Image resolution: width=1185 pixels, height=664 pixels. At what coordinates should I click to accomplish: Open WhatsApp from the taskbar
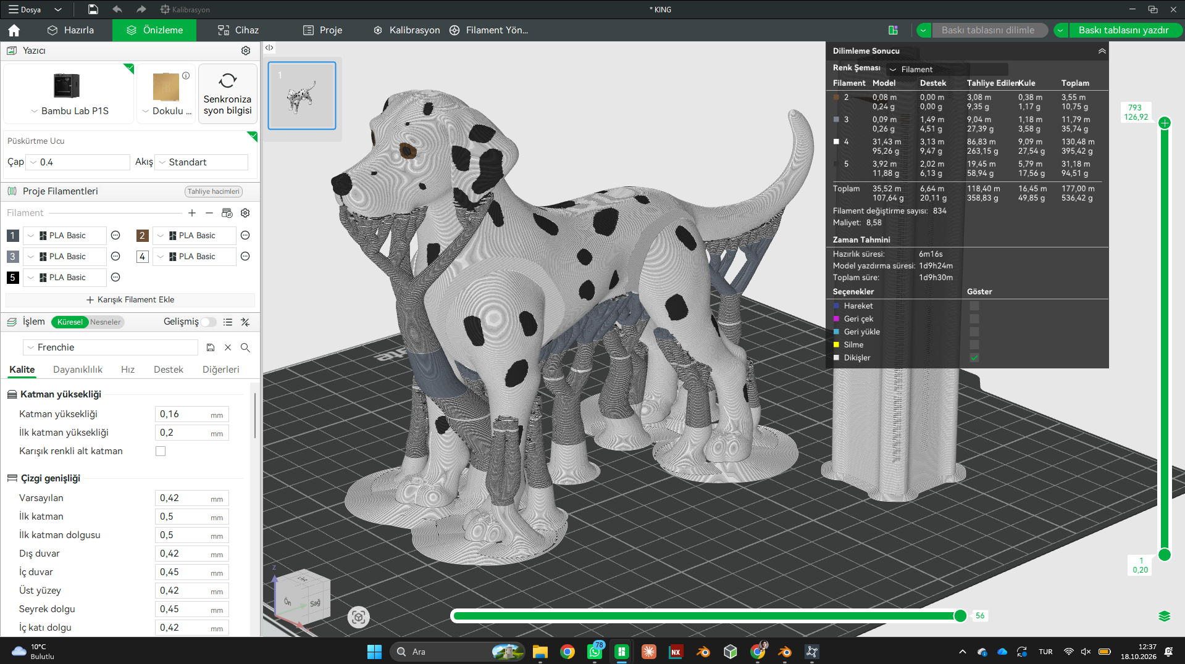595,652
